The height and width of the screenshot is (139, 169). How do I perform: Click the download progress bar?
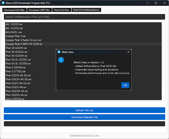coord(84,124)
